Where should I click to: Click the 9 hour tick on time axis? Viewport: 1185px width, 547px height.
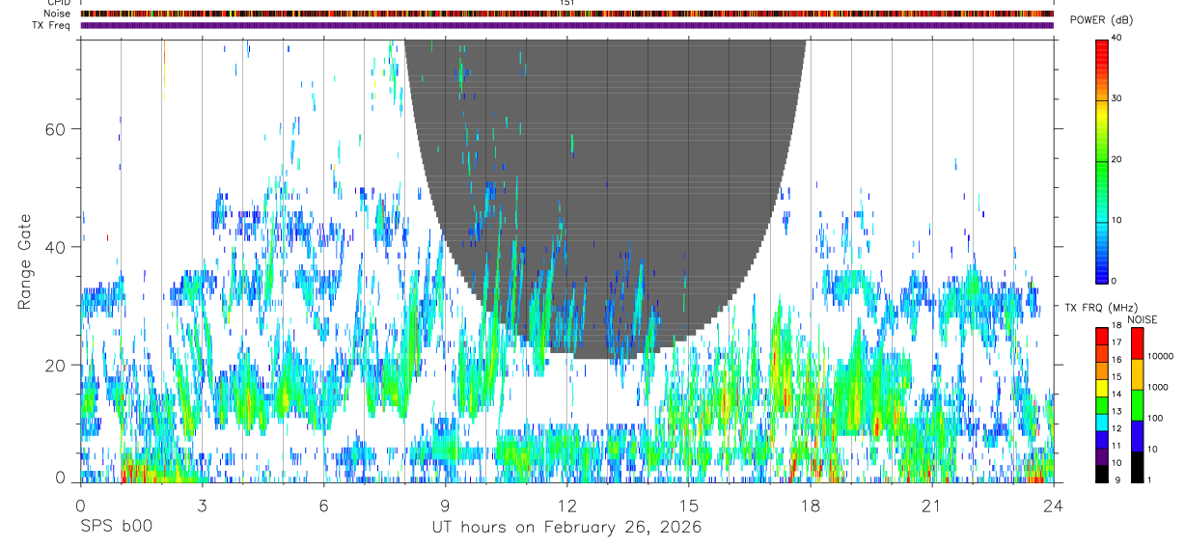click(x=445, y=505)
